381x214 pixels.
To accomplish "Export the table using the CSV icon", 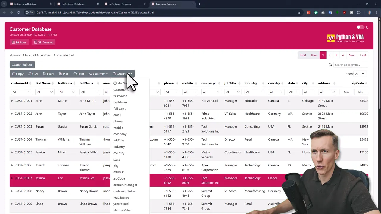I will click(x=30, y=74).
